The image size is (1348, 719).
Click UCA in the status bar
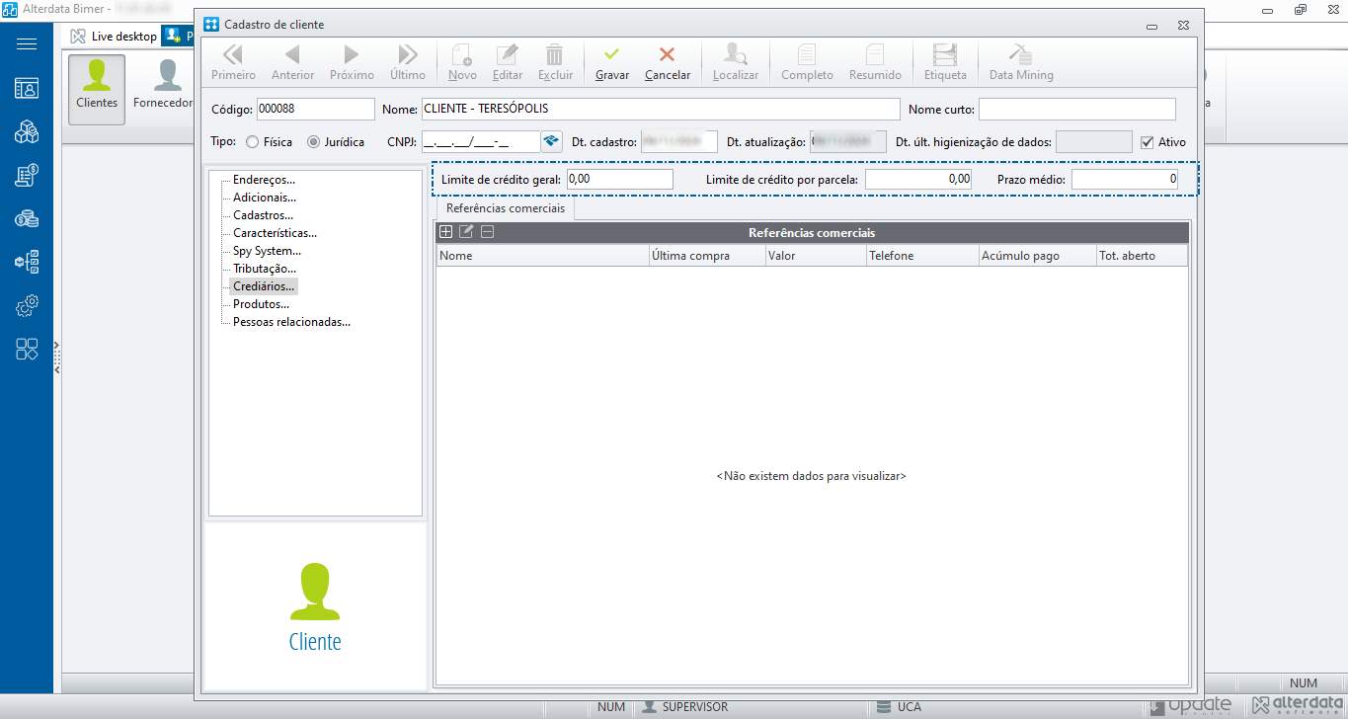910,707
